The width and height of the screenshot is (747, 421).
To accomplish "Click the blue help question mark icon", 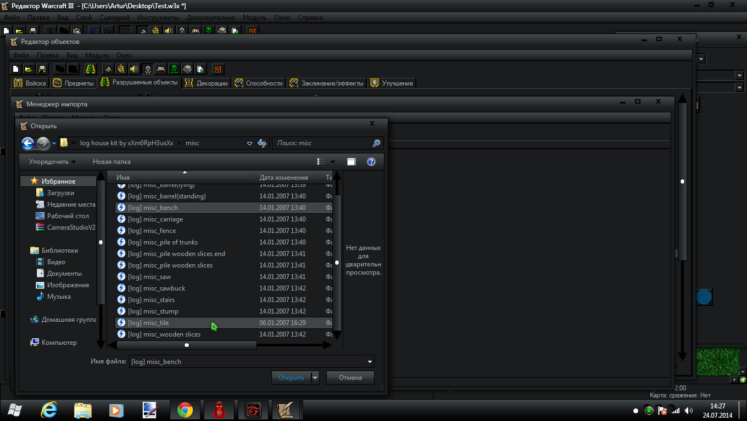I will [x=371, y=162].
